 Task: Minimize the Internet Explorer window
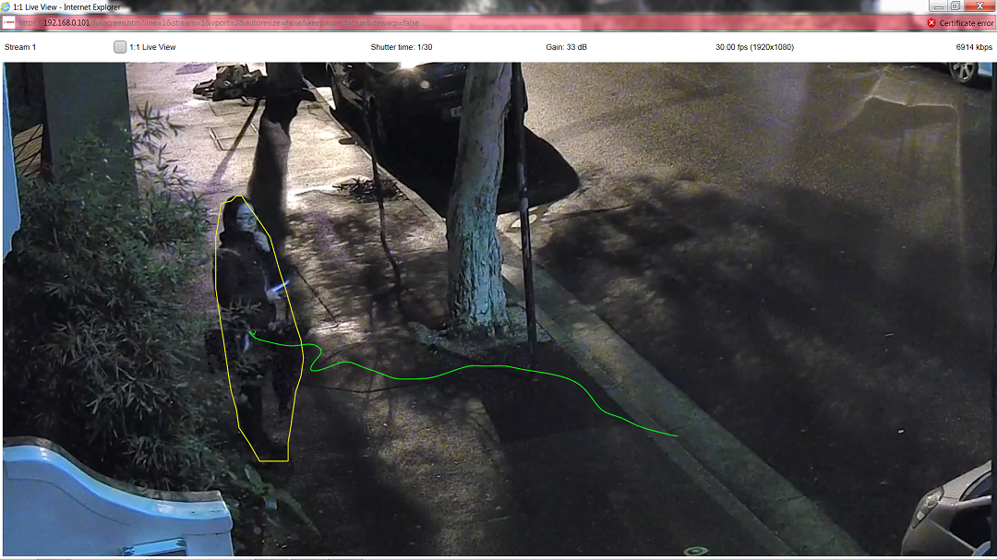(938, 6)
